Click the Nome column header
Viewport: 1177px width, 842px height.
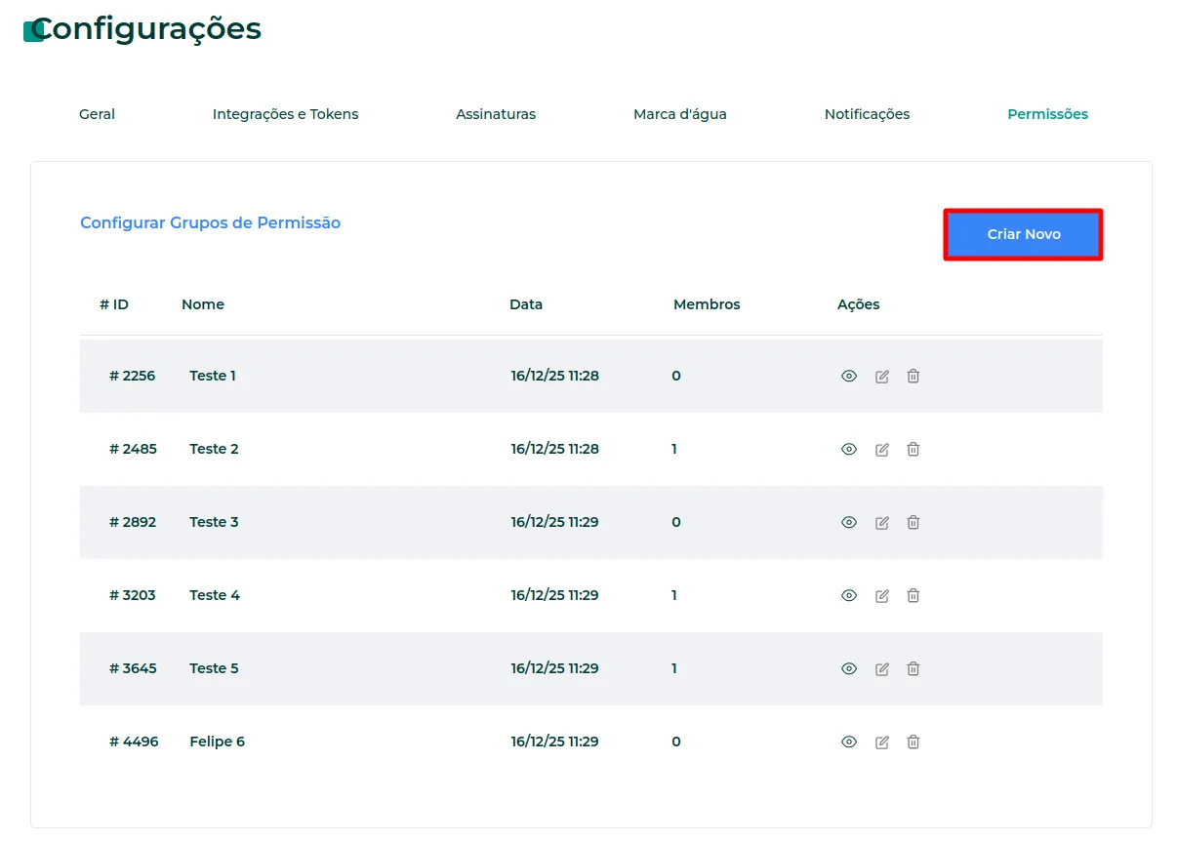tap(203, 304)
